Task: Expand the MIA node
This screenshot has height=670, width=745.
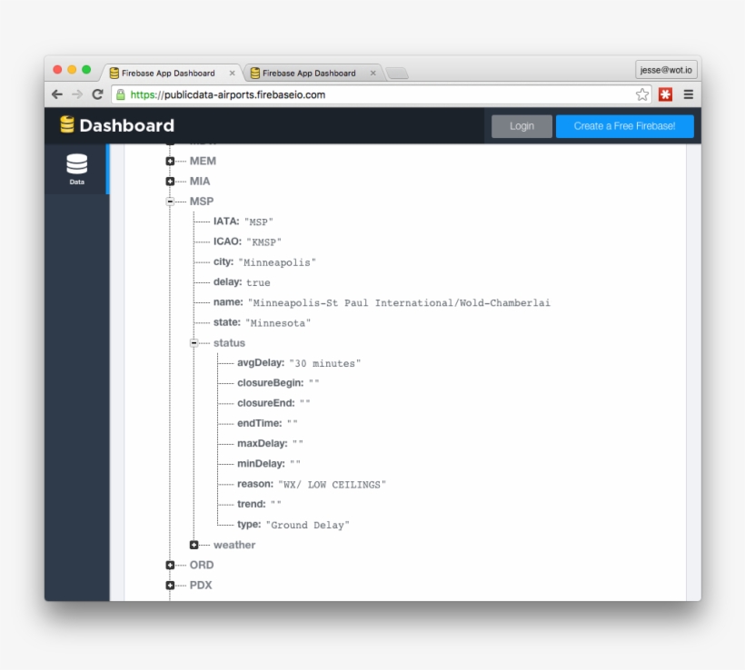Action: tap(170, 182)
